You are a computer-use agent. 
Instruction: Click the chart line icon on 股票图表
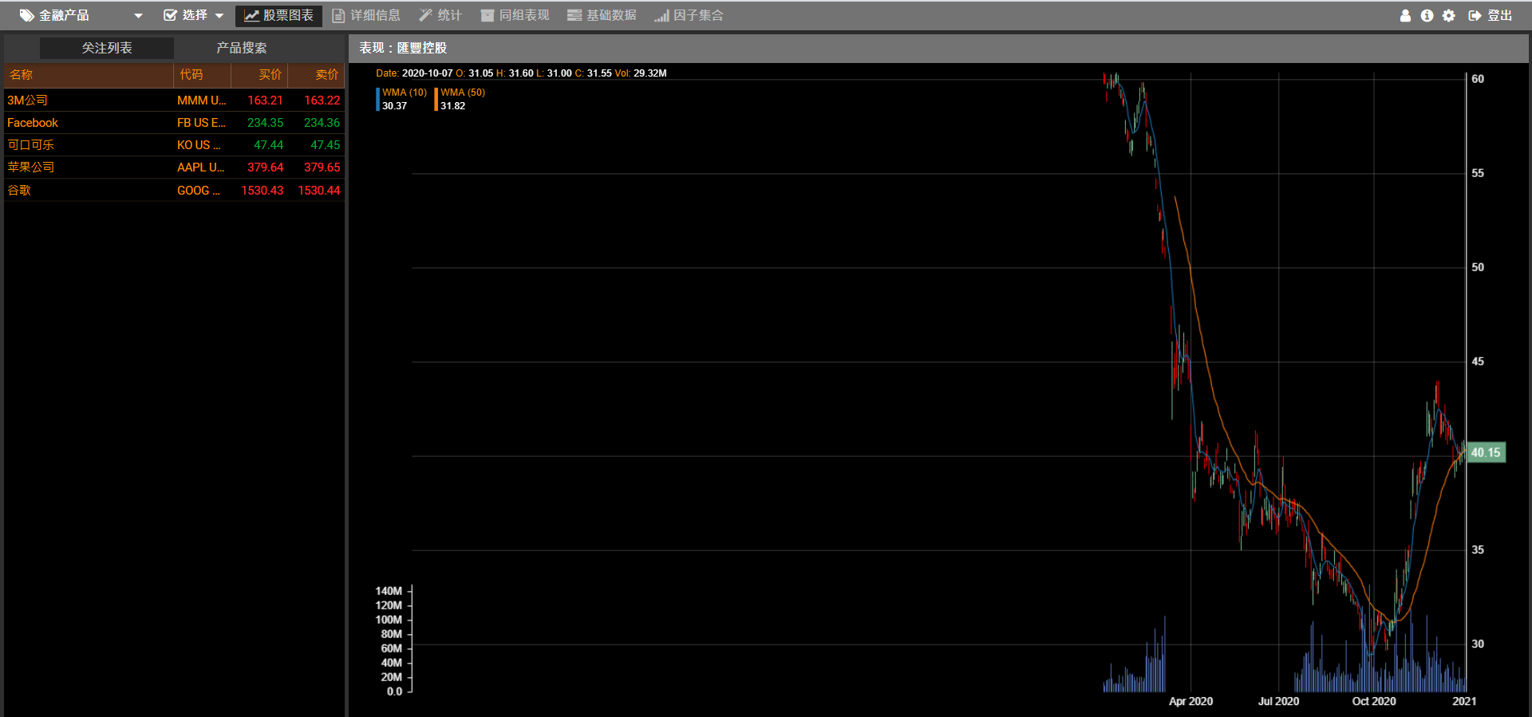[251, 15]
